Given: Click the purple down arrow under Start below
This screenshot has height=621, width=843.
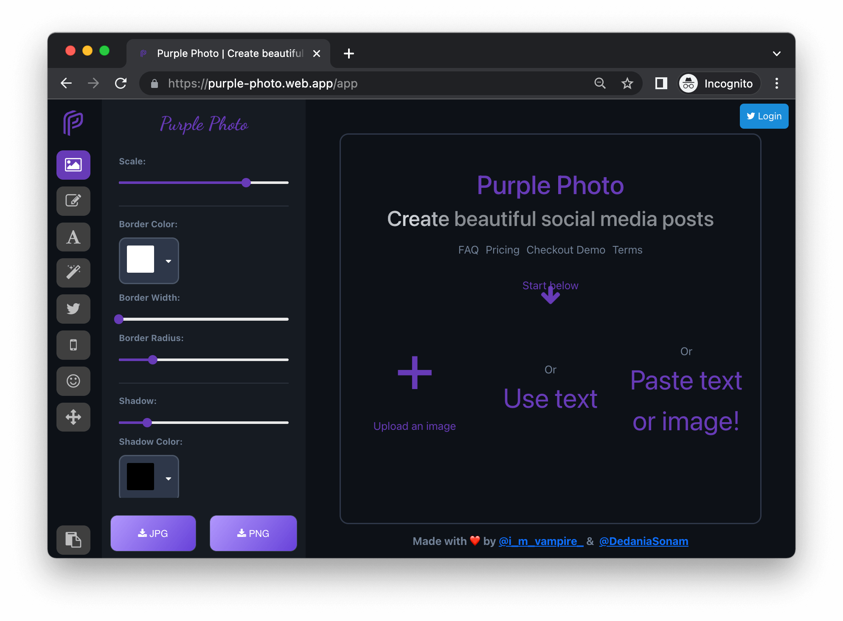Looking at the screenshot, I should [551, 295].
